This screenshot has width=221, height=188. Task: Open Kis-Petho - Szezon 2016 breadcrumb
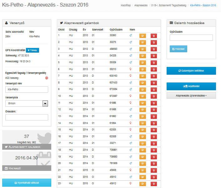pyautogui.click(x=203, y=5)
